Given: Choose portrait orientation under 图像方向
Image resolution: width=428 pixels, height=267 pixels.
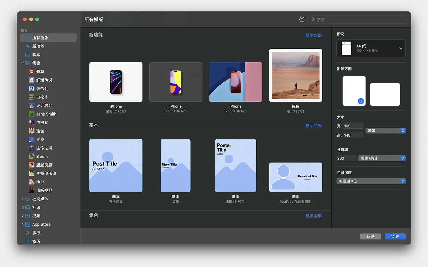Looking at the screenshot, I should 354,91.
